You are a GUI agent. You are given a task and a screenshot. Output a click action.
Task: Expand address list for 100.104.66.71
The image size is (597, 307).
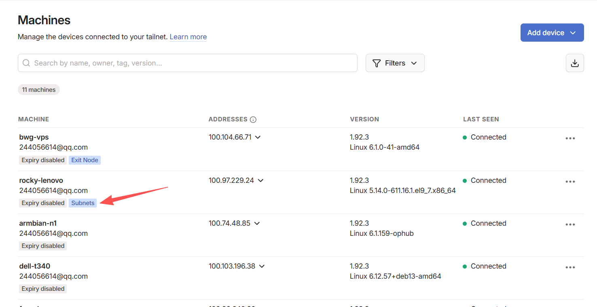(x=258, y=137)
